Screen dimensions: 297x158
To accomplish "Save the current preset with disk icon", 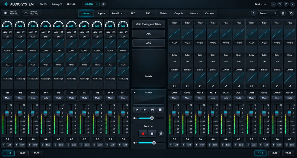I will pyautogui.click(x=283, y=13).
